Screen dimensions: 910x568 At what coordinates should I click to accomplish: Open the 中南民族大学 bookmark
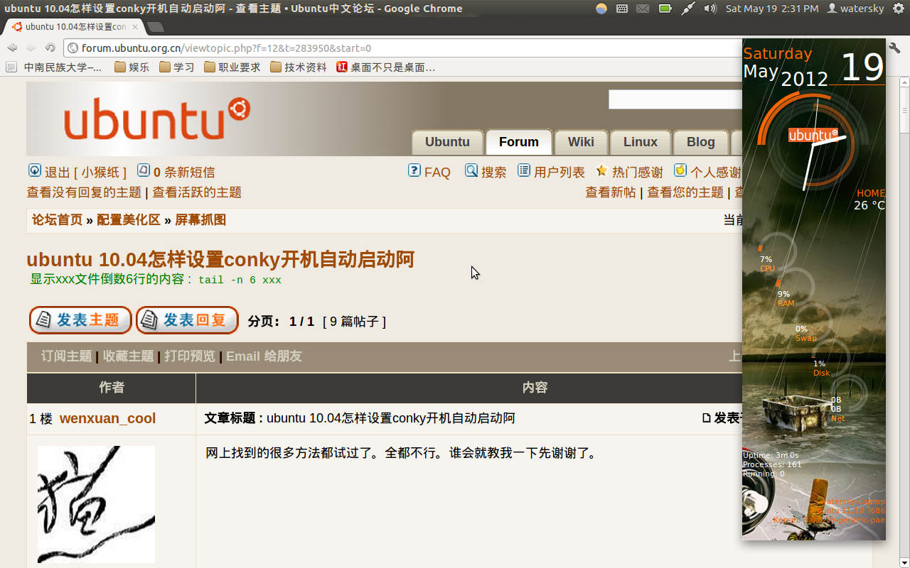pos(54,67)
